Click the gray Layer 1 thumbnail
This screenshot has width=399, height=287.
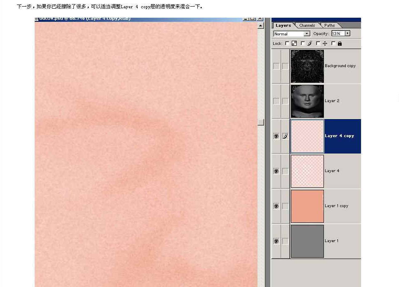[x=307, y=241]
